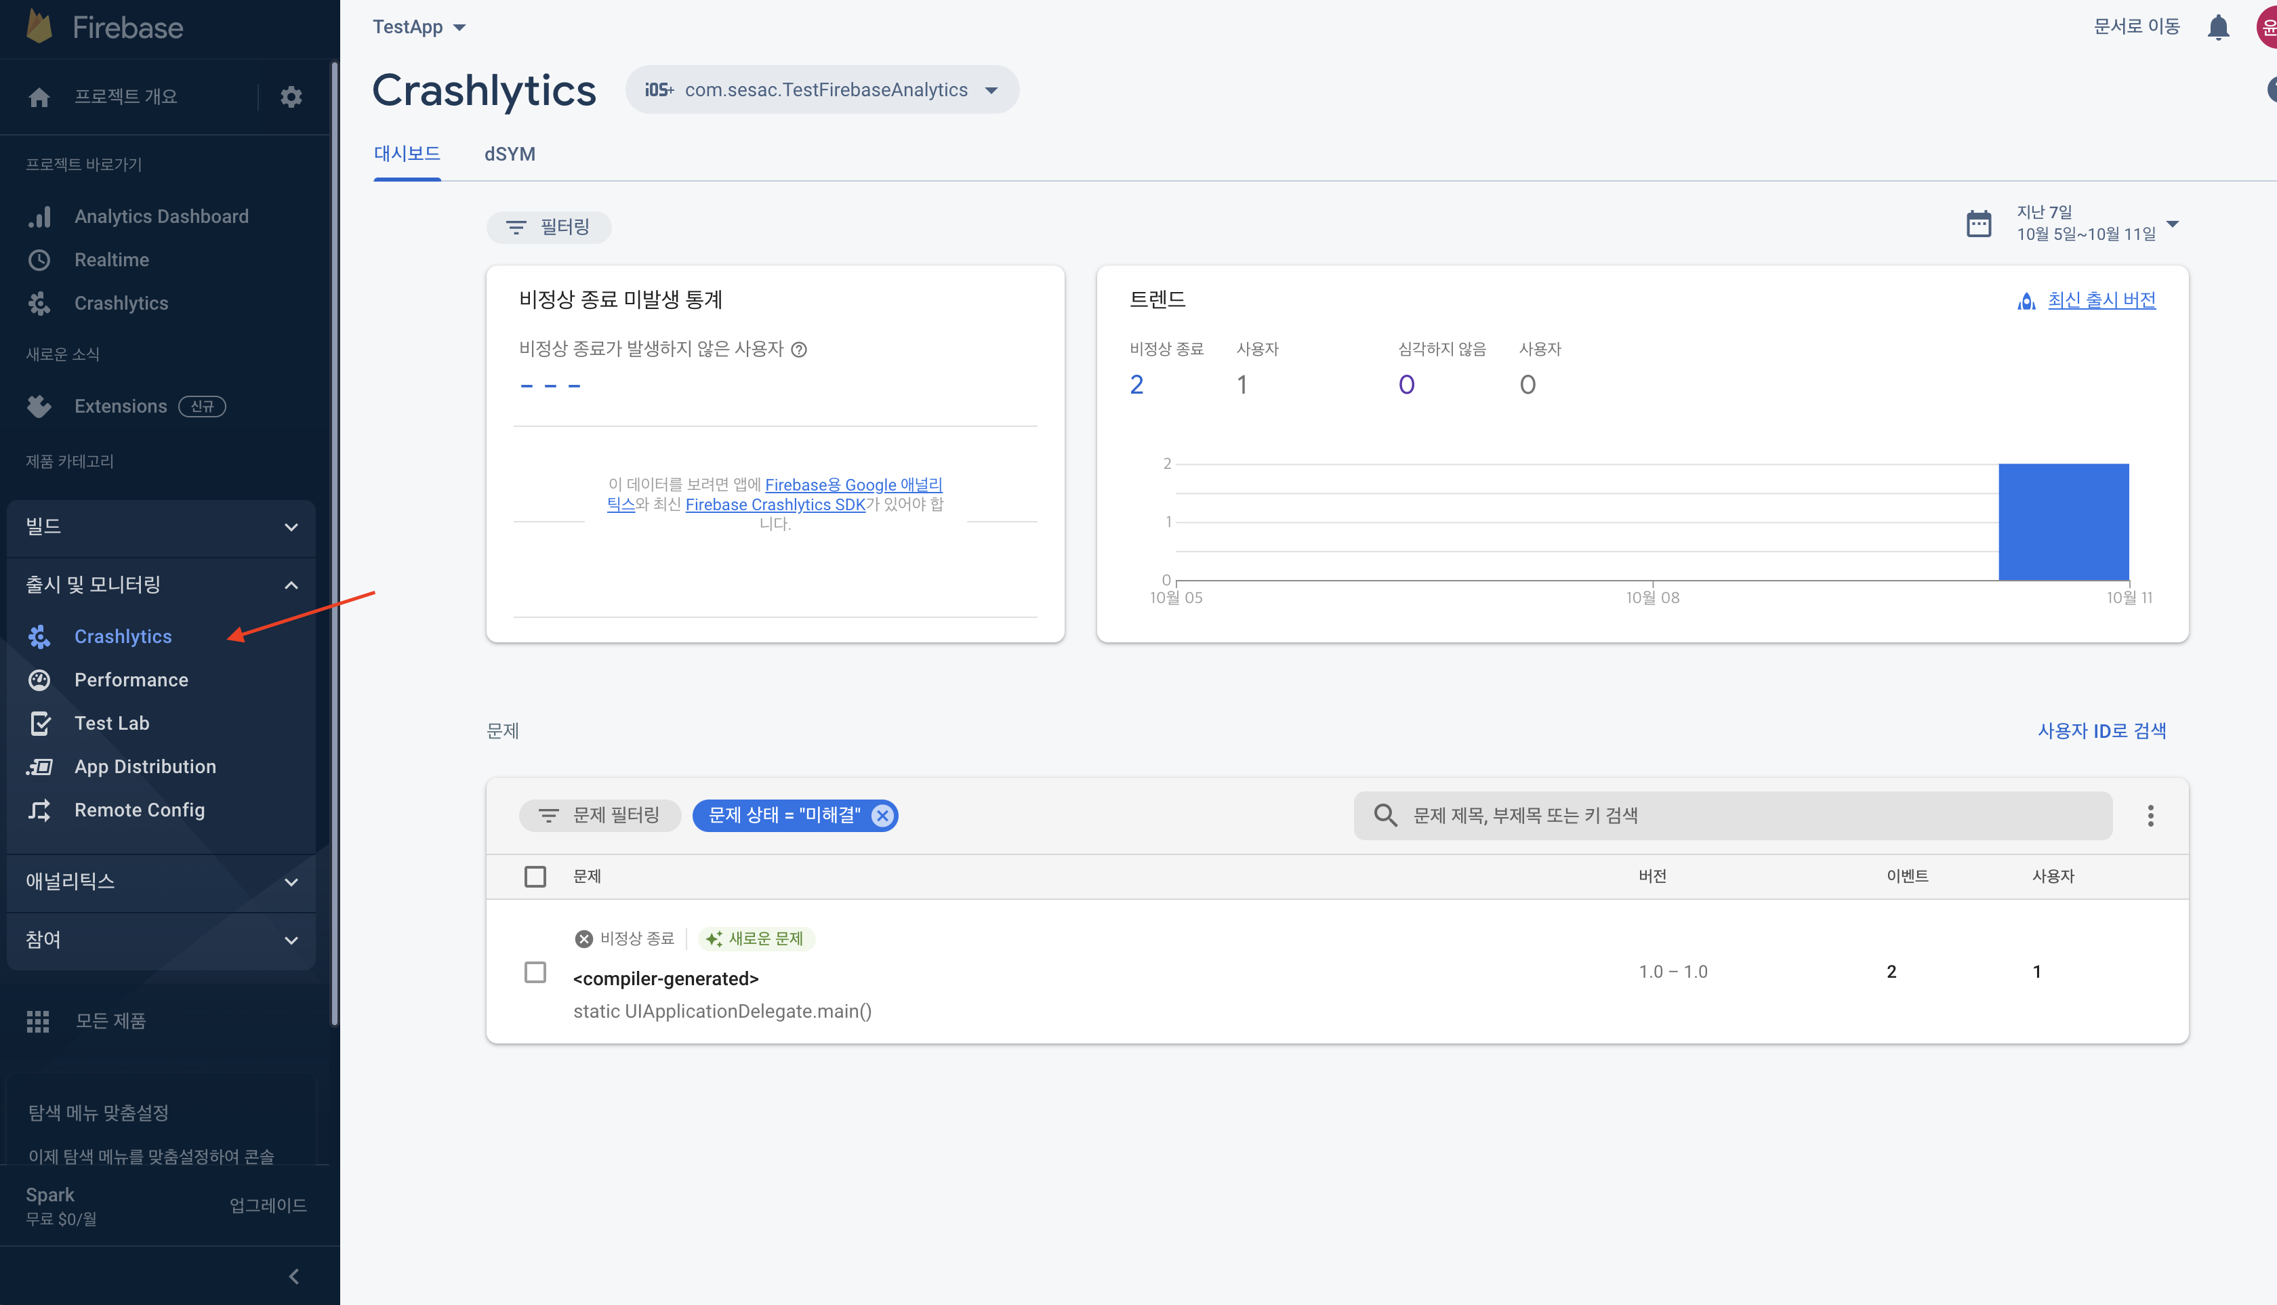Viewport: 2277px width, 1305px height.
Task: Toggle the select-all issues checkbox
Action: [x=535, y=877]
